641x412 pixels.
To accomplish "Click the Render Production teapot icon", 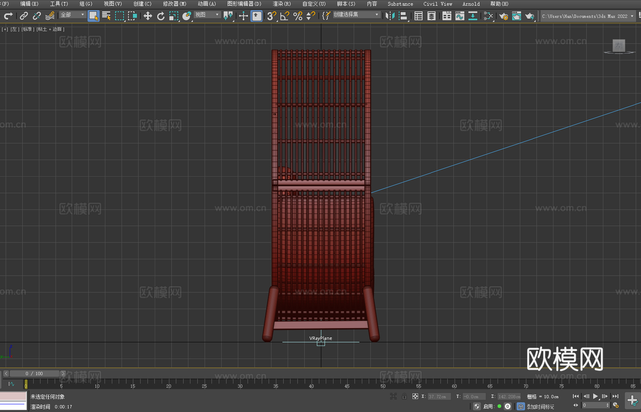I will (x=530, y=16).
